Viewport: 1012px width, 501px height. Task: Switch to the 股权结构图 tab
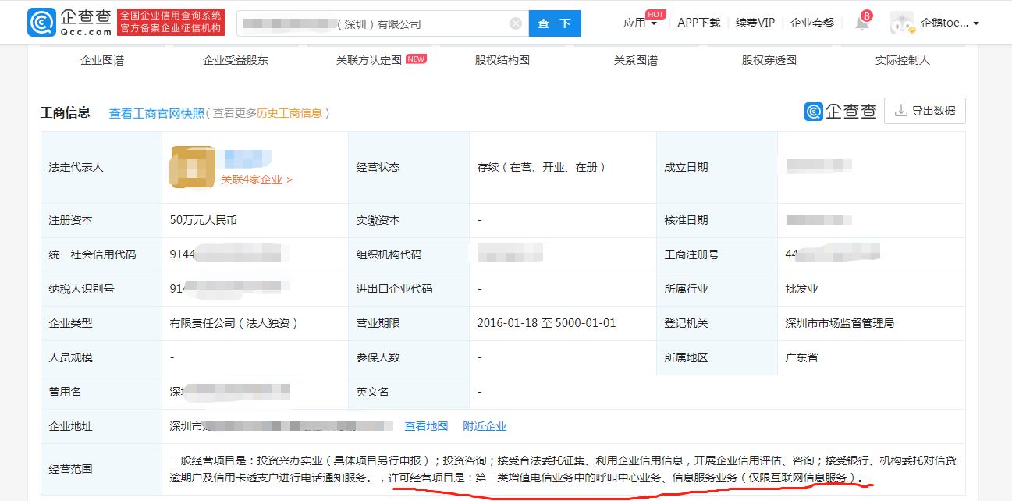click(502, 59)
